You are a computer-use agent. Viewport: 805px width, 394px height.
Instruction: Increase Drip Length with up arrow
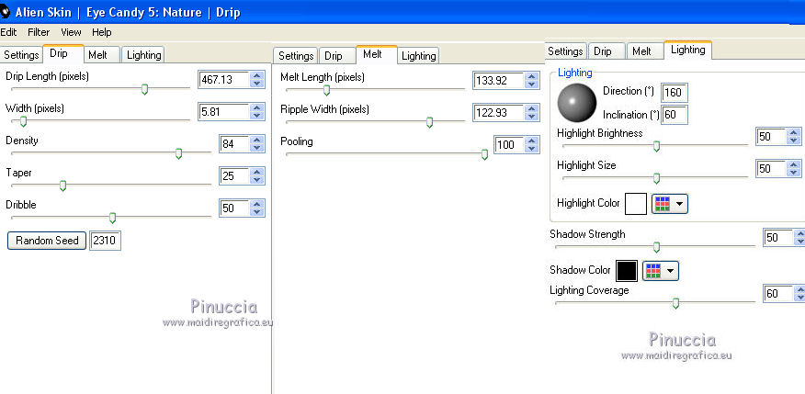256,75
